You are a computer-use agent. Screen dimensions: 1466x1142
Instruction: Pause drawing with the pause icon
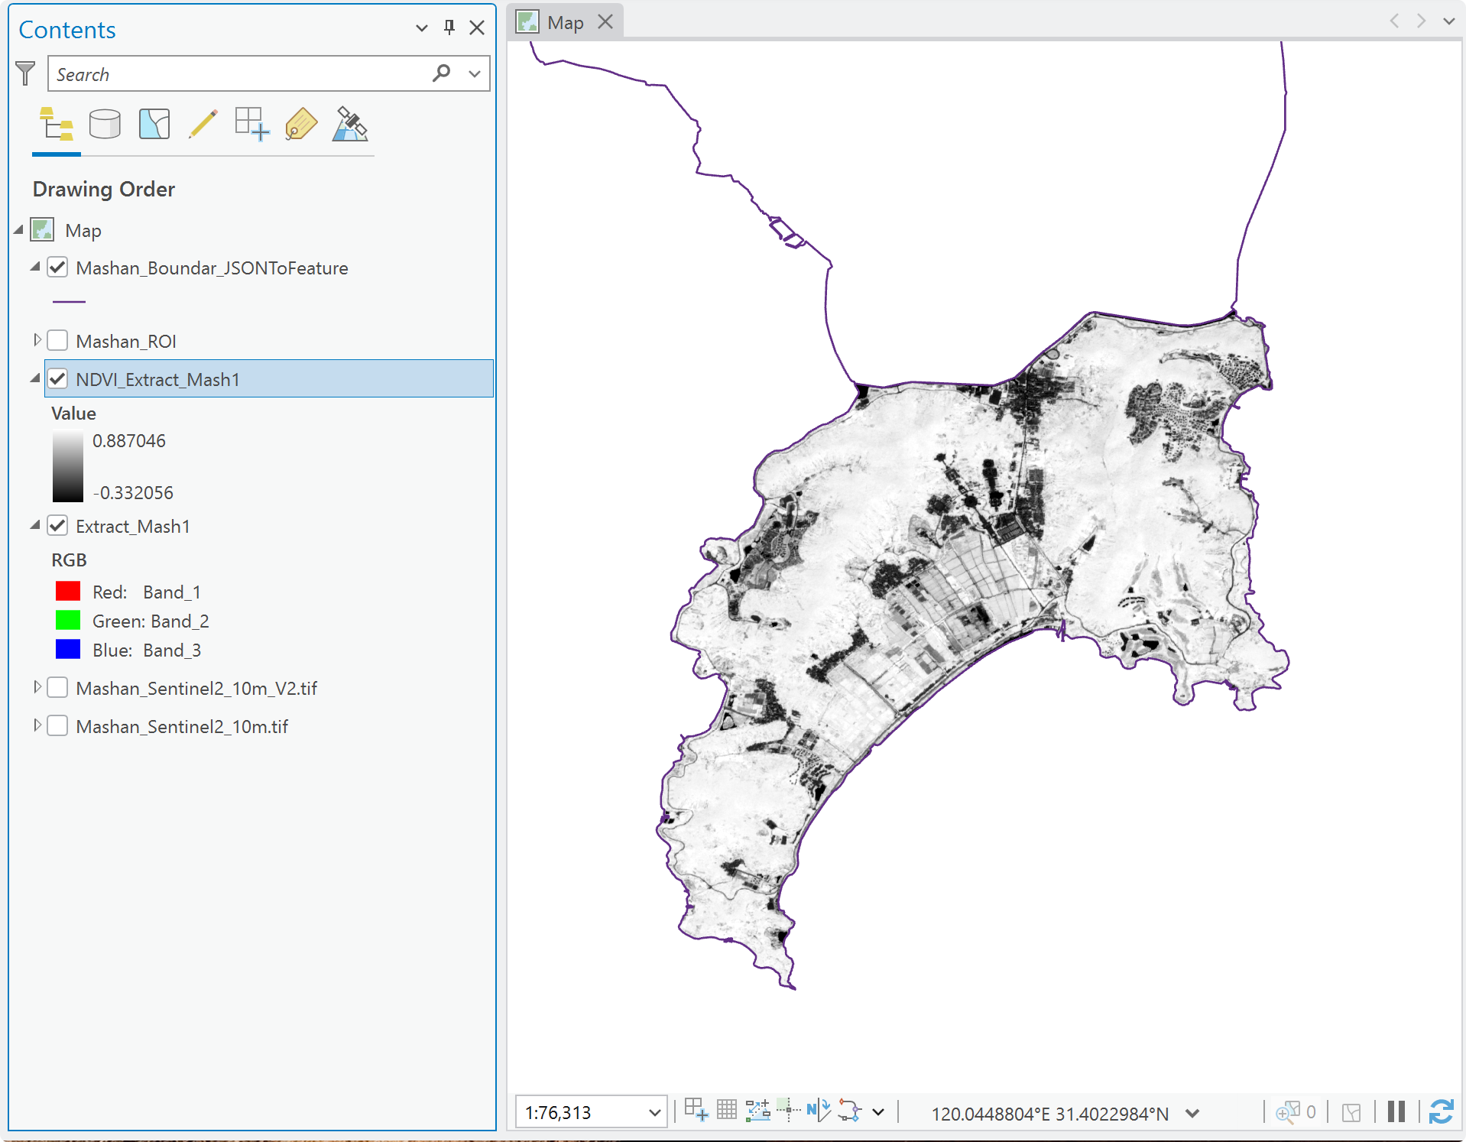[x=1396, y=1111]
